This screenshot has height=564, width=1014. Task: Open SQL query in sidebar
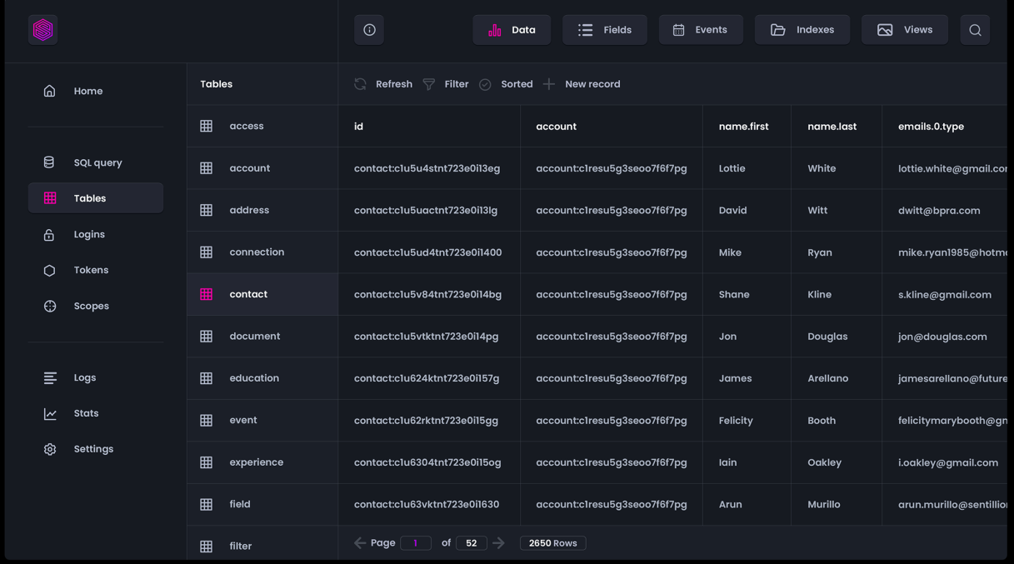pyautogui.click(x=97, y=162)
